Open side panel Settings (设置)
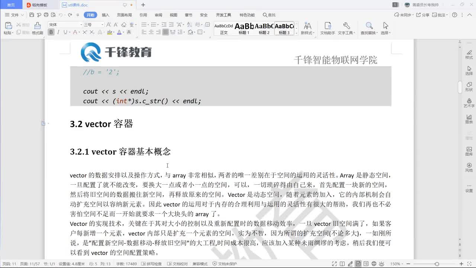 (469, 188)
